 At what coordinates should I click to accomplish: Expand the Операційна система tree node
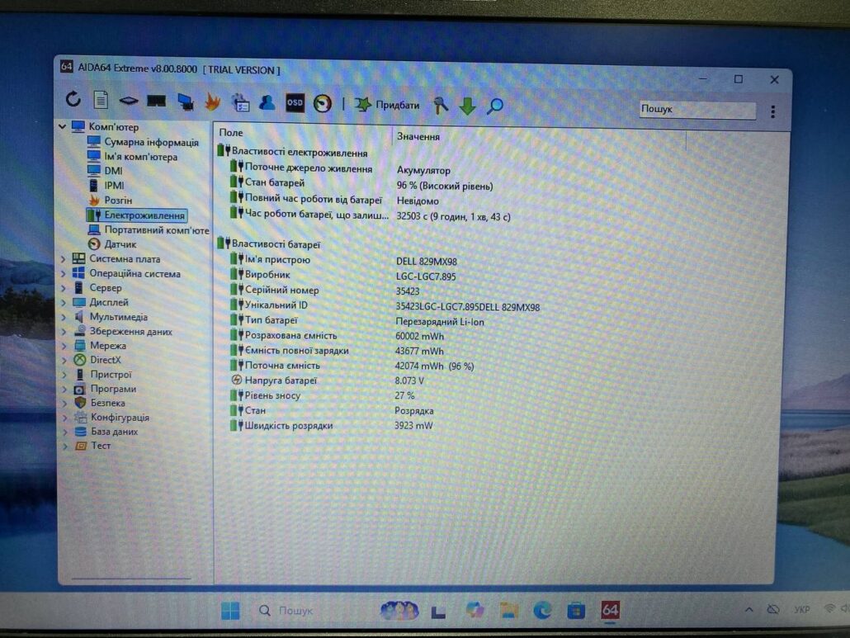64,274
